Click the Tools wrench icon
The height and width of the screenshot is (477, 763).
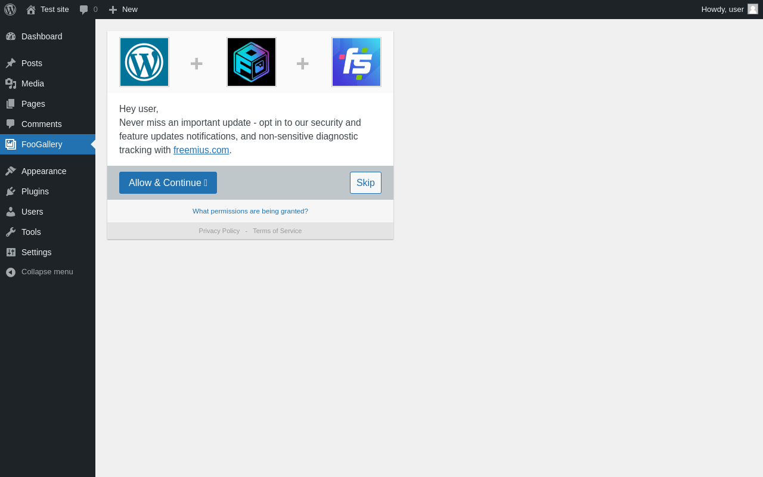coord(11,232)
